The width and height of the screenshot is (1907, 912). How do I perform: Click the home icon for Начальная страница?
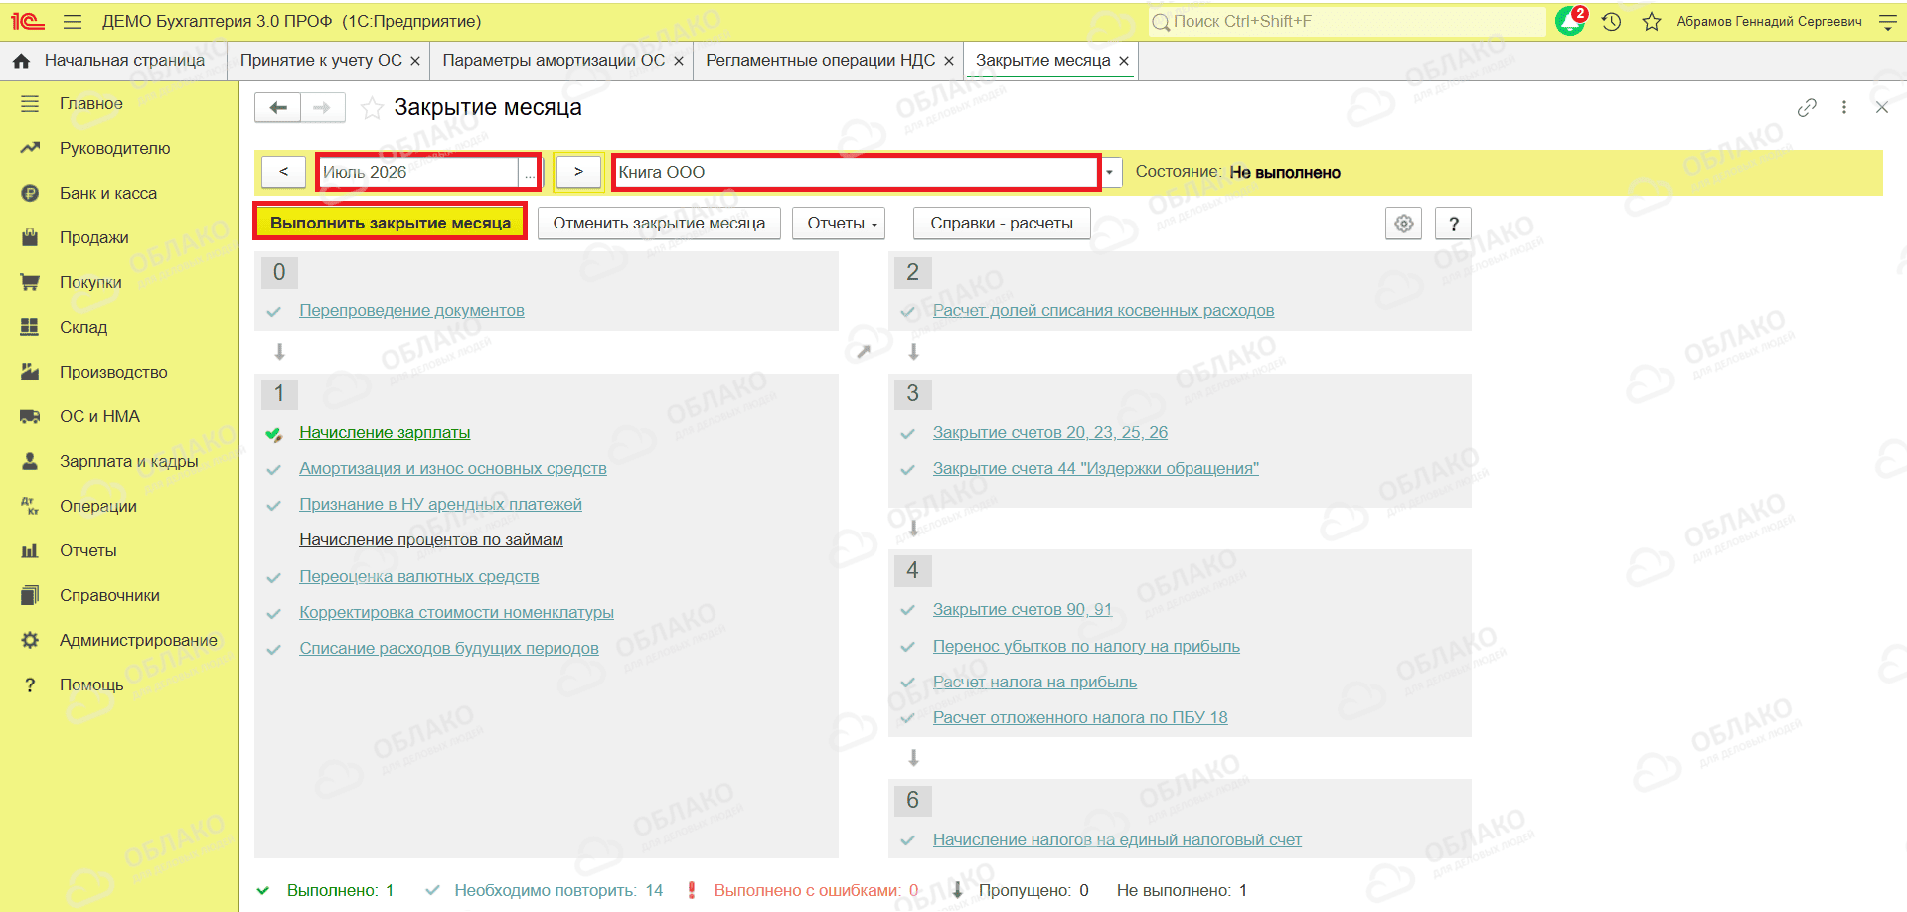[21, 61]
